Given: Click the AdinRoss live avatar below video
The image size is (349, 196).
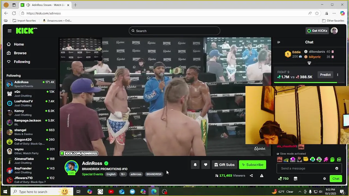Looking at the screenshot, I should [x=71, y=167].
